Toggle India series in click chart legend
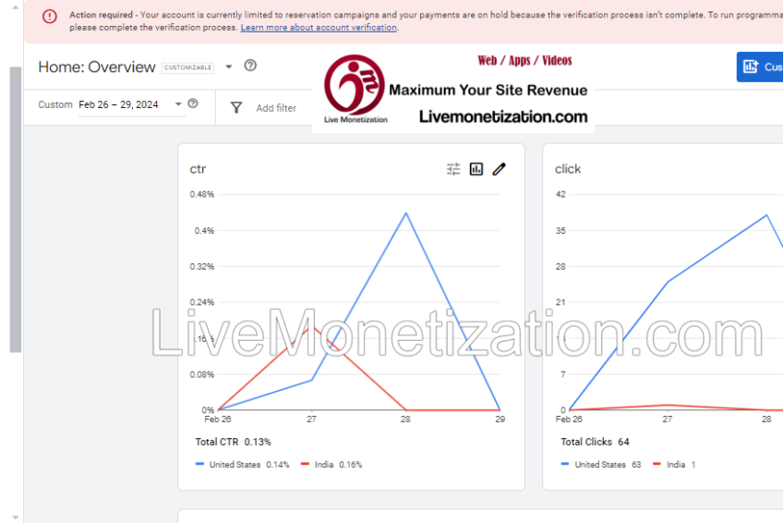The image size is (783, 523). coord(678,465)
